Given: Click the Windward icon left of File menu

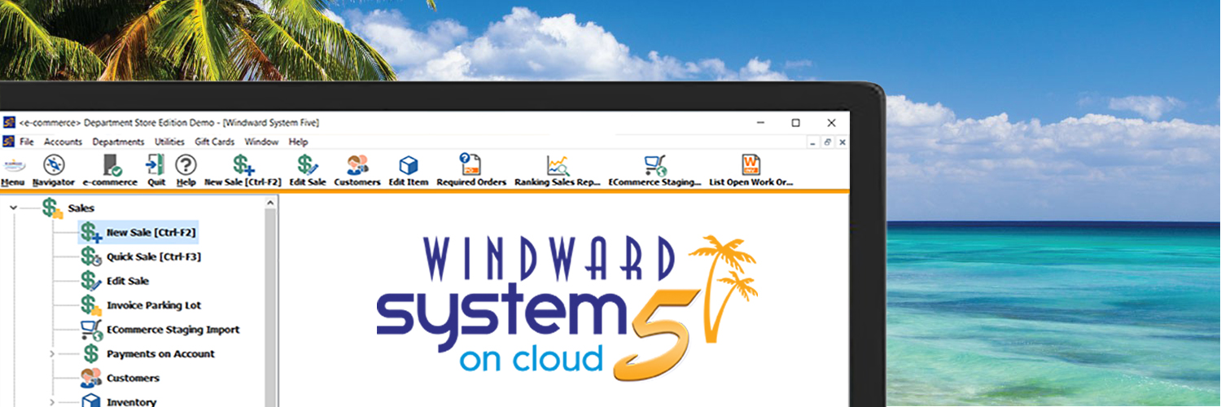Looking at the screenshot, I should (9, 142).
